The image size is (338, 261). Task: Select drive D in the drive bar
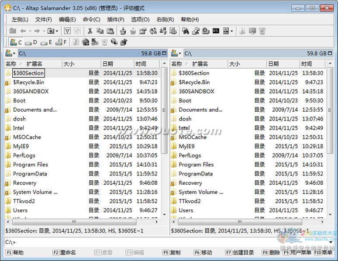pos(31,42)
